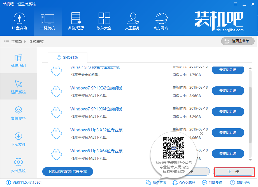Click 主菜单 breadcrumb
This screenshot has width=258, height=187.
tap(17, 42)
